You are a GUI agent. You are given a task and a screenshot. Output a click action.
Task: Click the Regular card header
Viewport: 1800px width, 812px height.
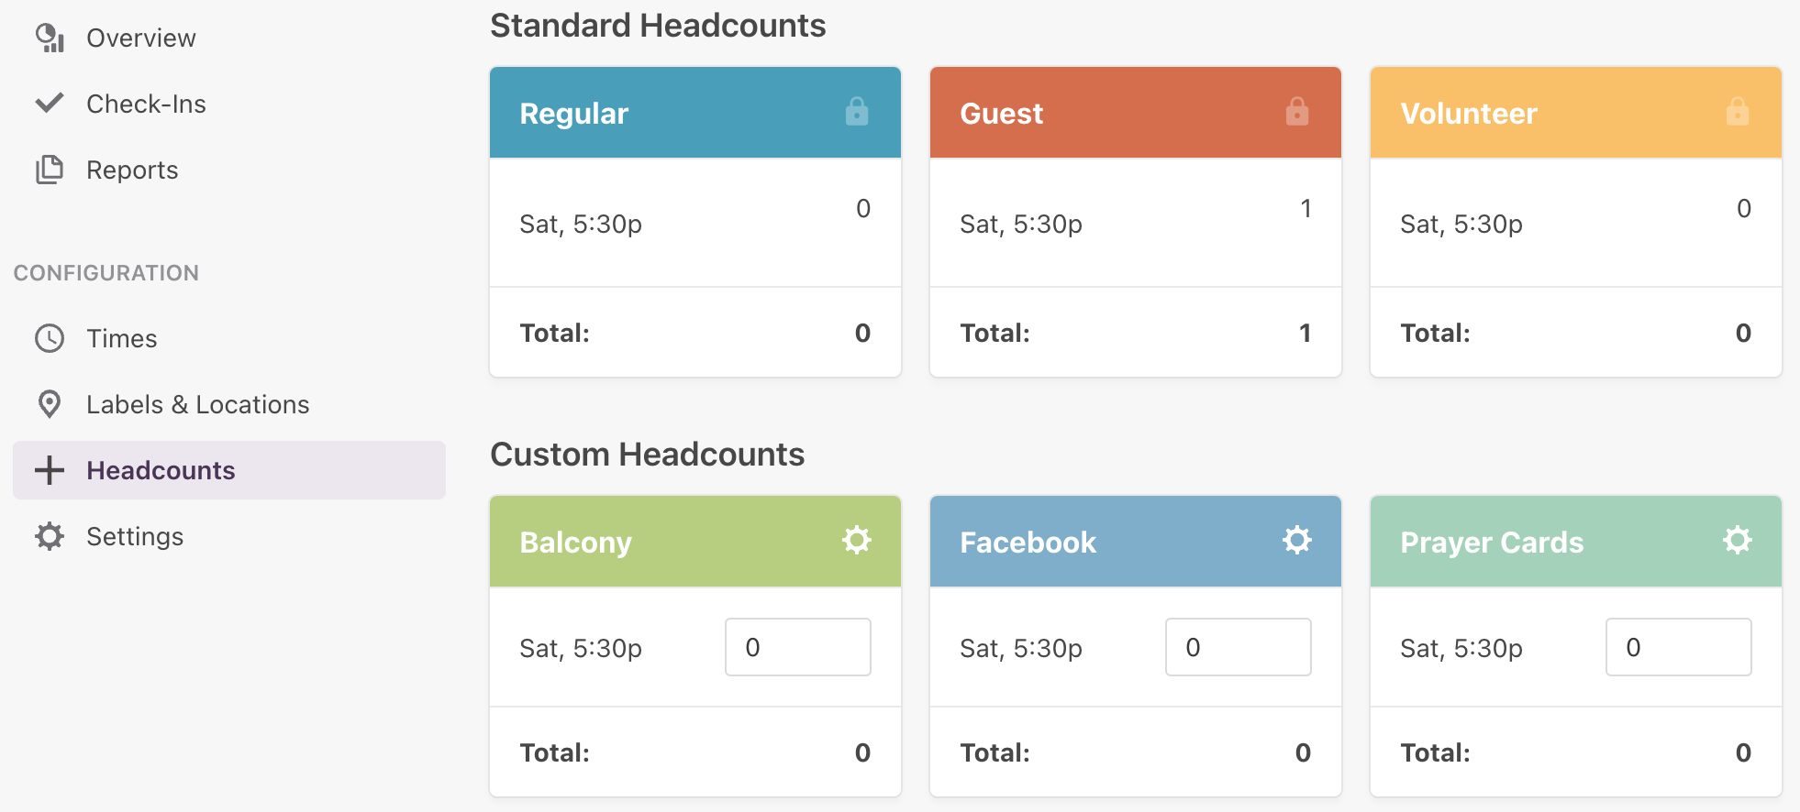695,112
